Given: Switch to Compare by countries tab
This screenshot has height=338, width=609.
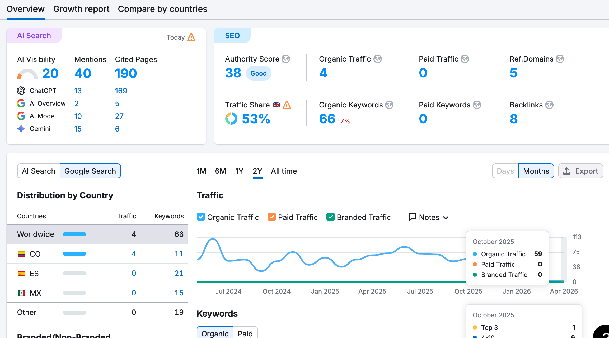Looking at the screenshot, I should point(162,9).
